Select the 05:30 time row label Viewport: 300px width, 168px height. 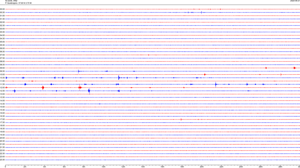coord(2,45)
